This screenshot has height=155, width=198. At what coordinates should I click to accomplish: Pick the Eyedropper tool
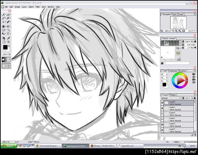coord(8,38)
